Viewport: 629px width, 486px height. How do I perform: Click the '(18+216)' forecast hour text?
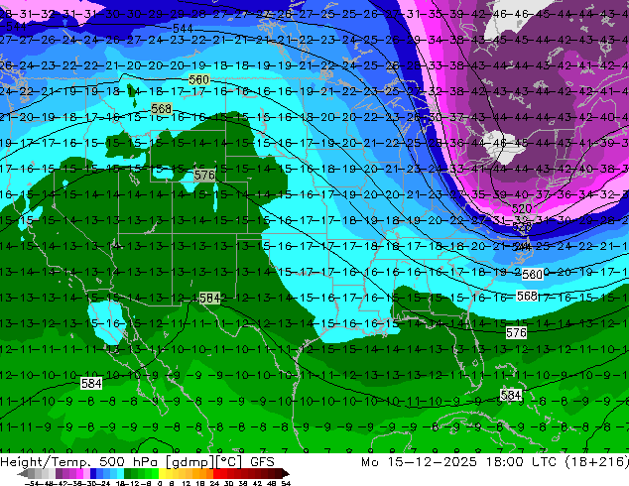(x=597, y=462)
